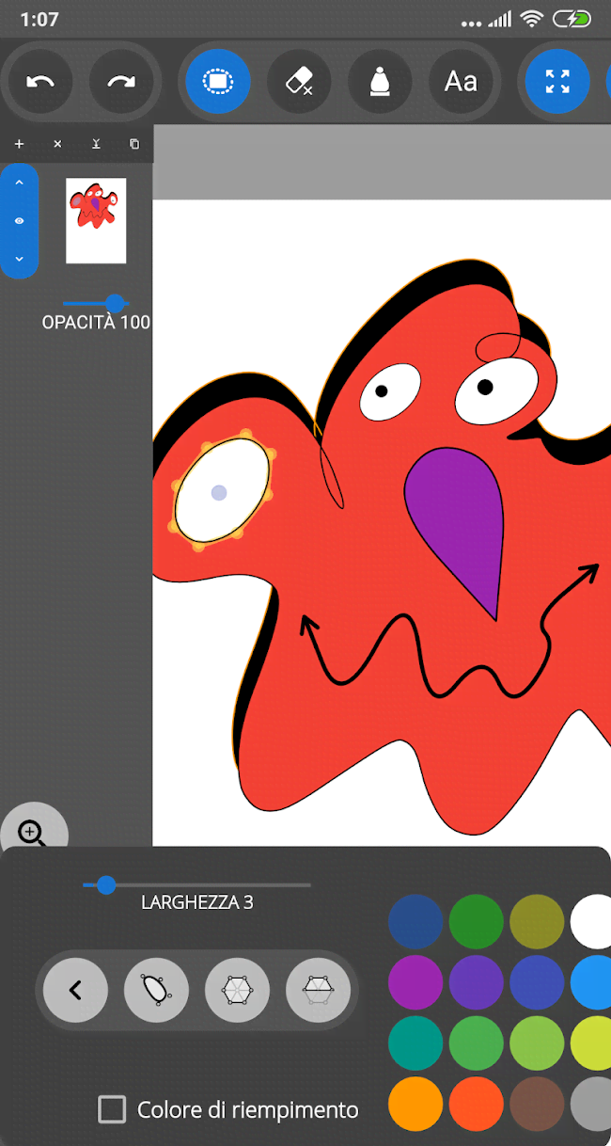Toggle layer visibility eye icon

[19, 221]
